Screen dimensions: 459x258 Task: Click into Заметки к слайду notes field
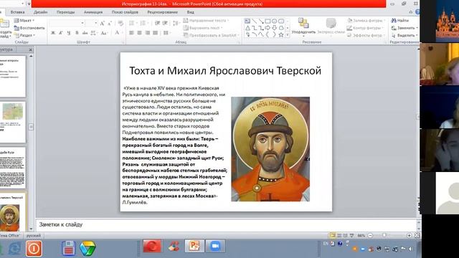pyautogui.click(x=227, y=224)
